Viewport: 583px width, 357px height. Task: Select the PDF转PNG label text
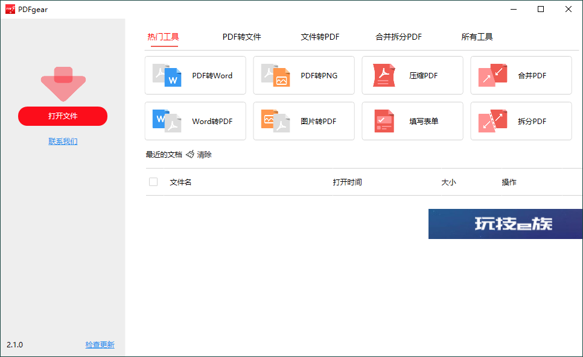point(319,76)
